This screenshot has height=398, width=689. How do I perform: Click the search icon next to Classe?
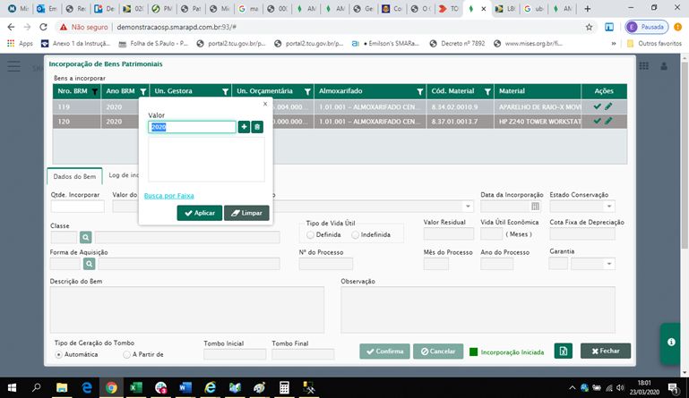(86, 237)
